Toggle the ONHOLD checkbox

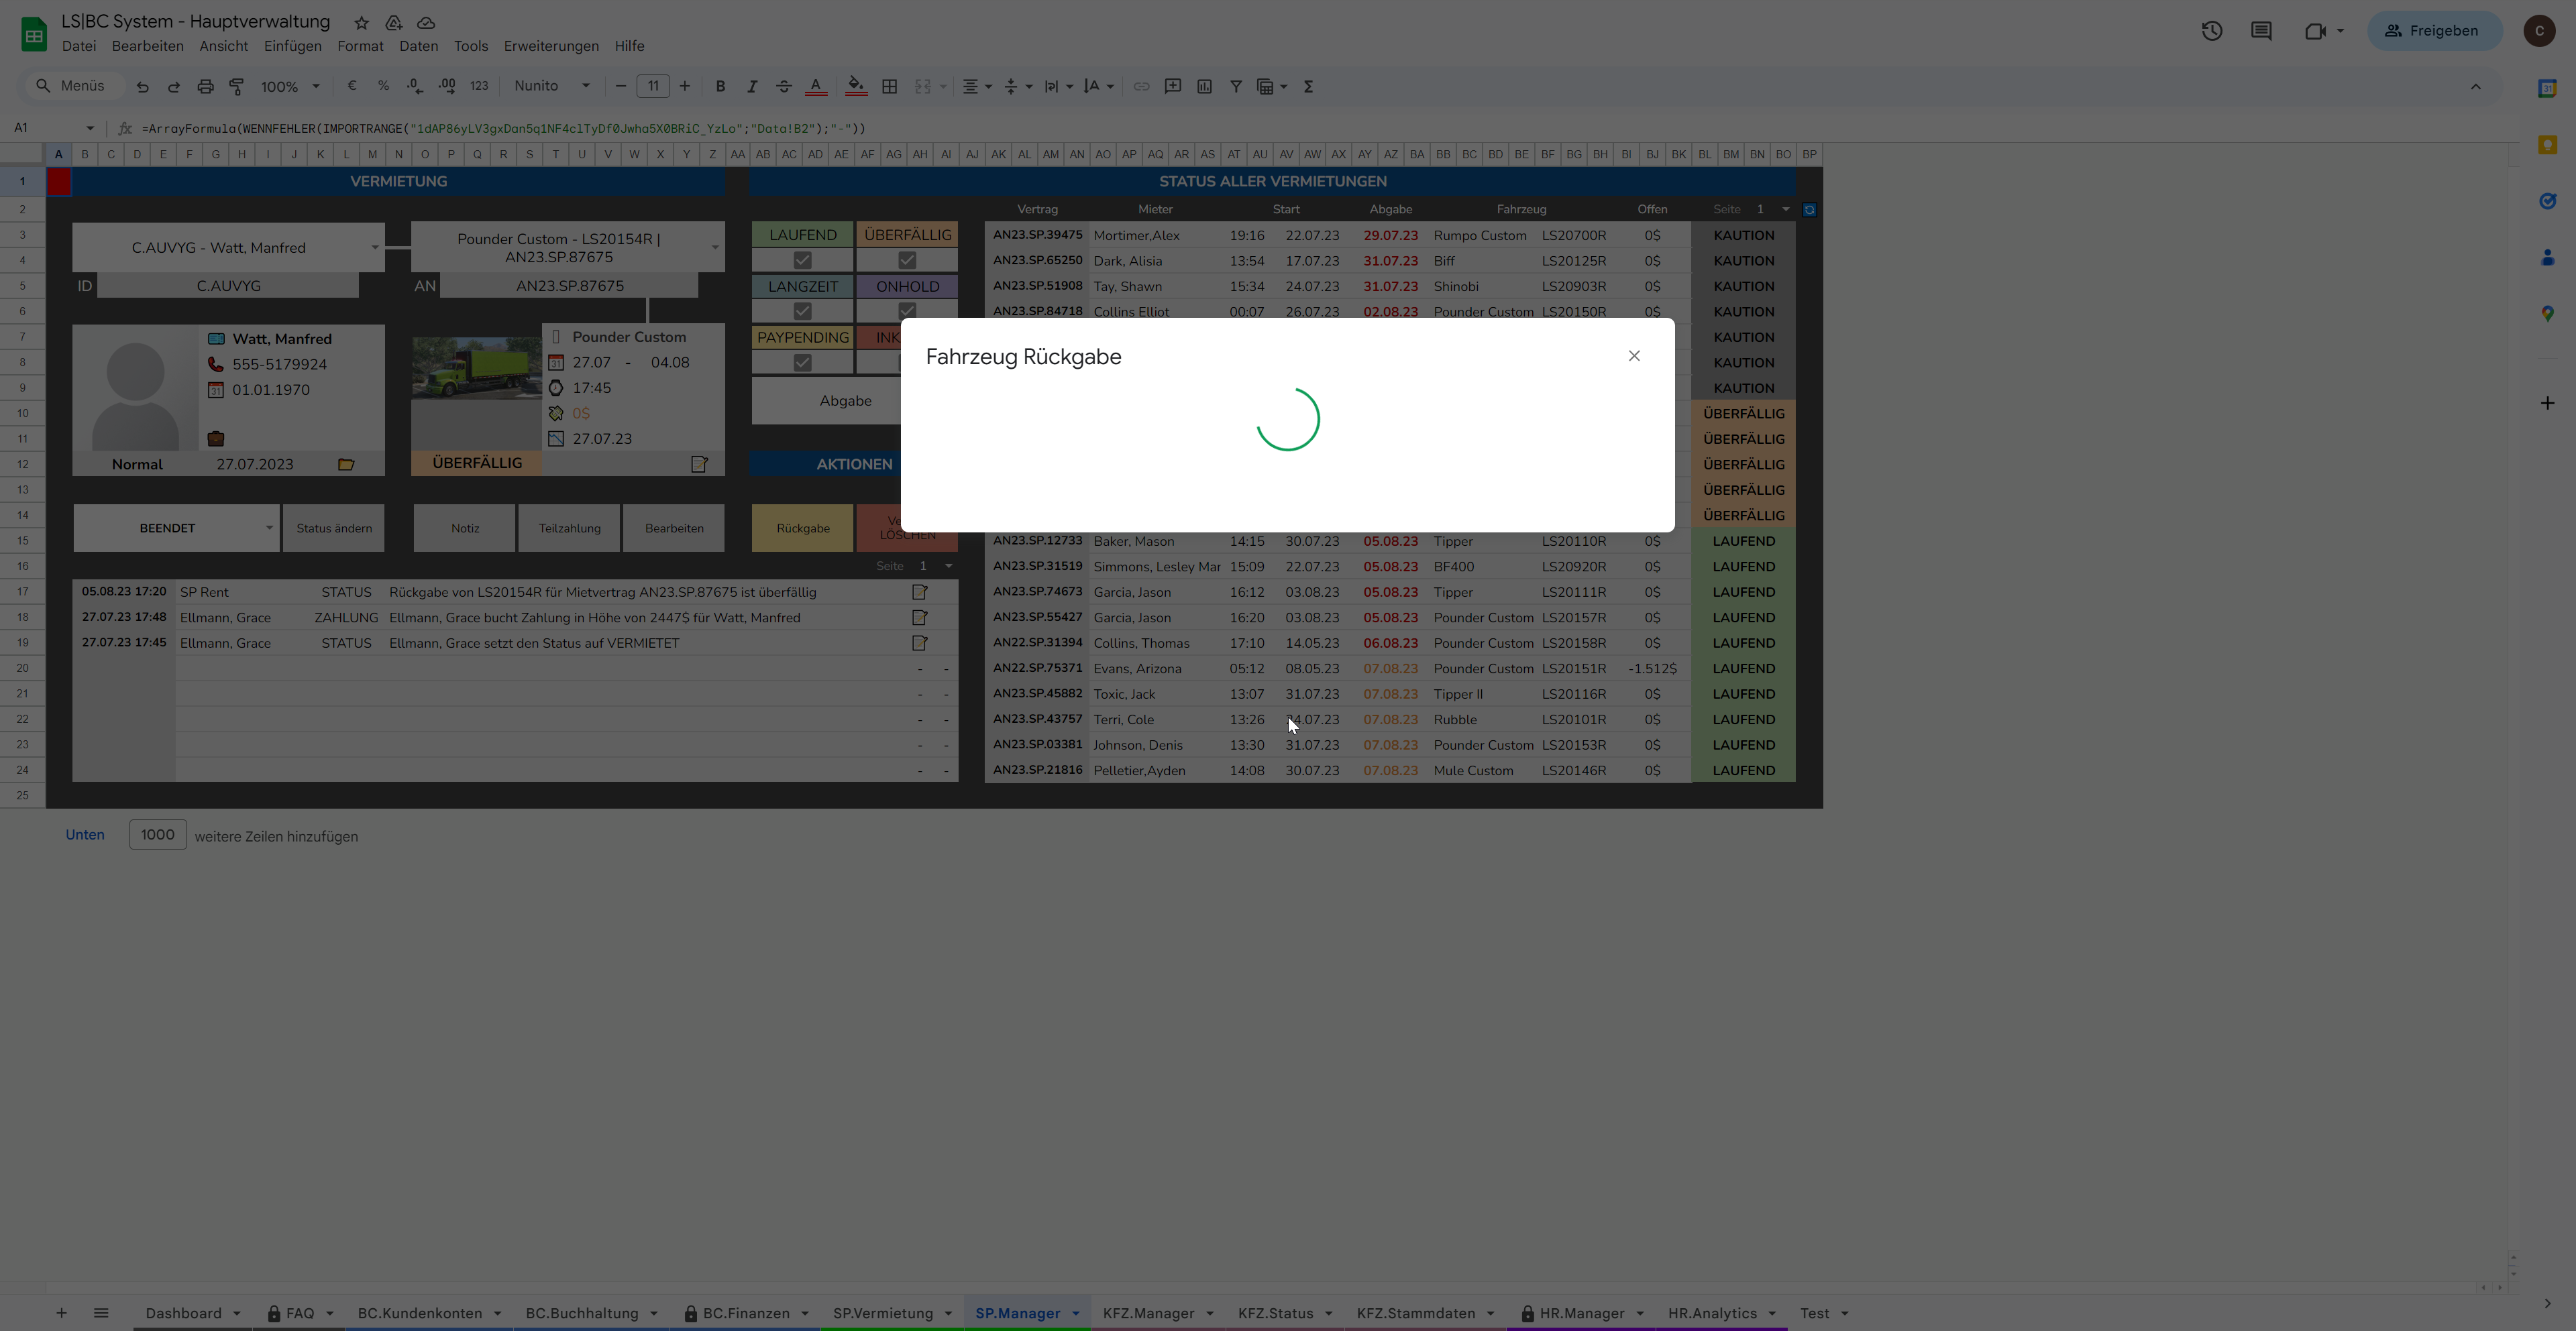[x=907, y=312]
